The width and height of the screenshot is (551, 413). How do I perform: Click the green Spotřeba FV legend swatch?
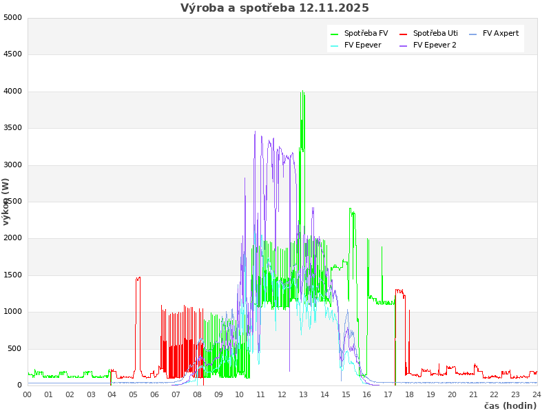click(x=335, y=34)
